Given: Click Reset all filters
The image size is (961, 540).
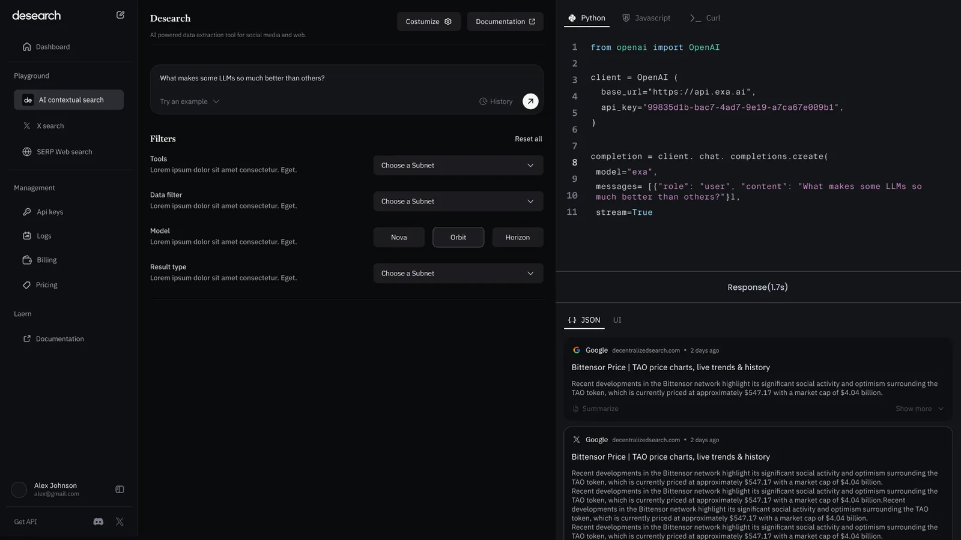Looking at the screenshot, I should pos(529,139).
